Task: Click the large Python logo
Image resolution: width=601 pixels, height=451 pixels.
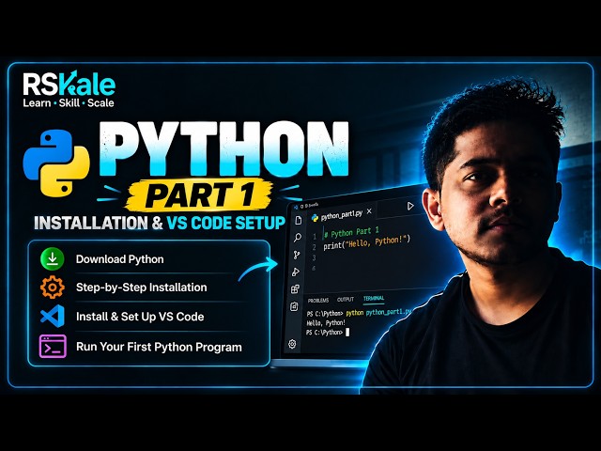Action: coord(56,163)
